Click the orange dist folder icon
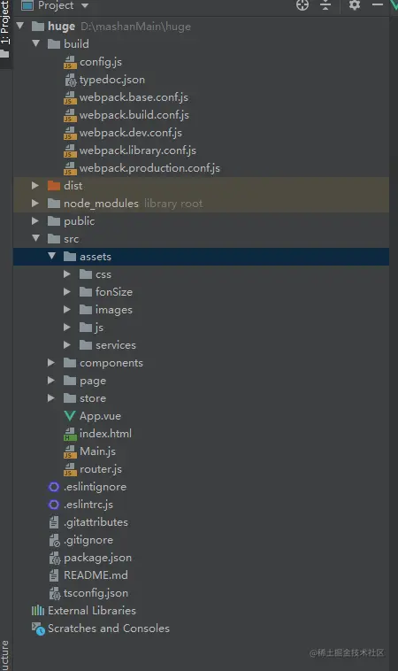Image resolution: width=398 pixels, height=671 pixels. 54,185
